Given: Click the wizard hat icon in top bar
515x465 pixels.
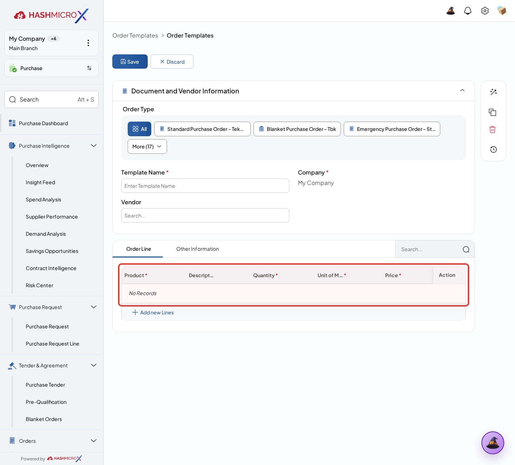Looking at the screenshot, I should tap(451, 11).
